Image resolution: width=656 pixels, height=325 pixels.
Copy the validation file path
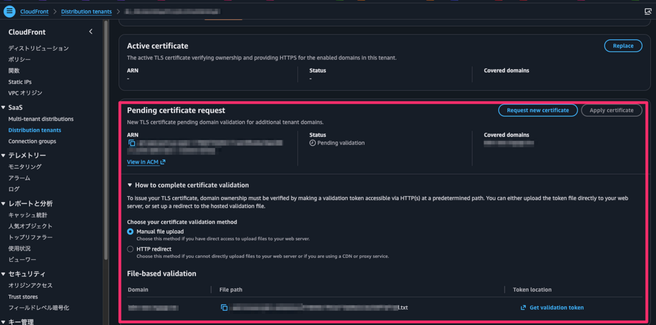click(x=224, y=307)
